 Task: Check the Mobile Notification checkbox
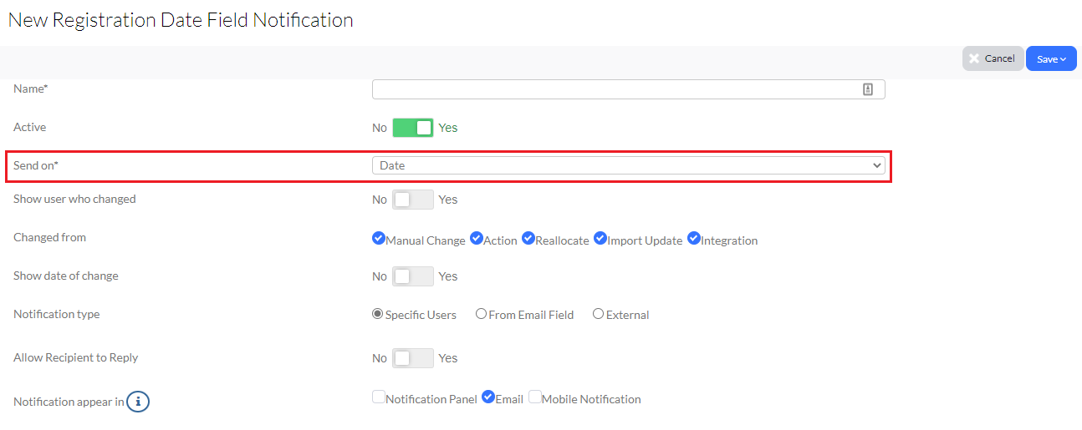[535, 397]
